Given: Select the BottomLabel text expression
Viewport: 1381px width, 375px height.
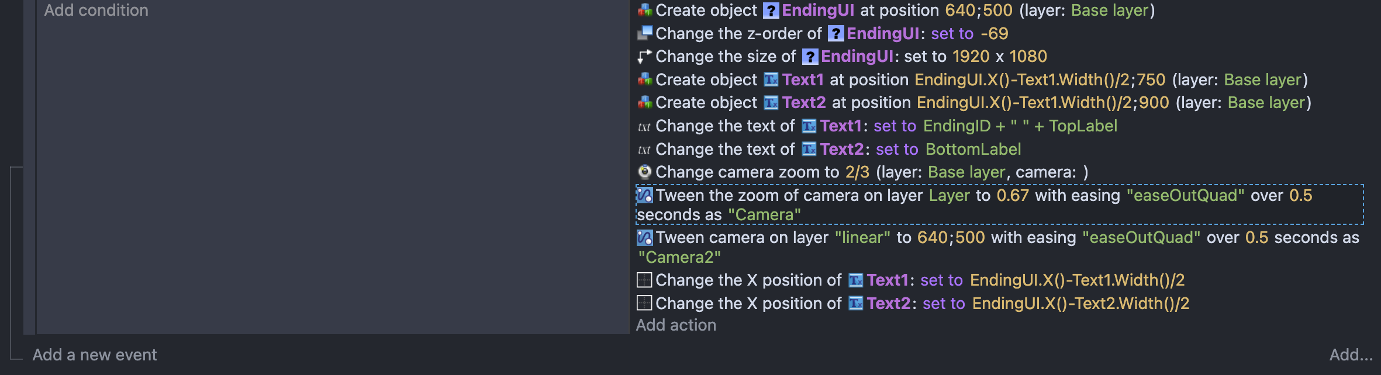Looking at the screenshot, I should click(x=973, y=150).
